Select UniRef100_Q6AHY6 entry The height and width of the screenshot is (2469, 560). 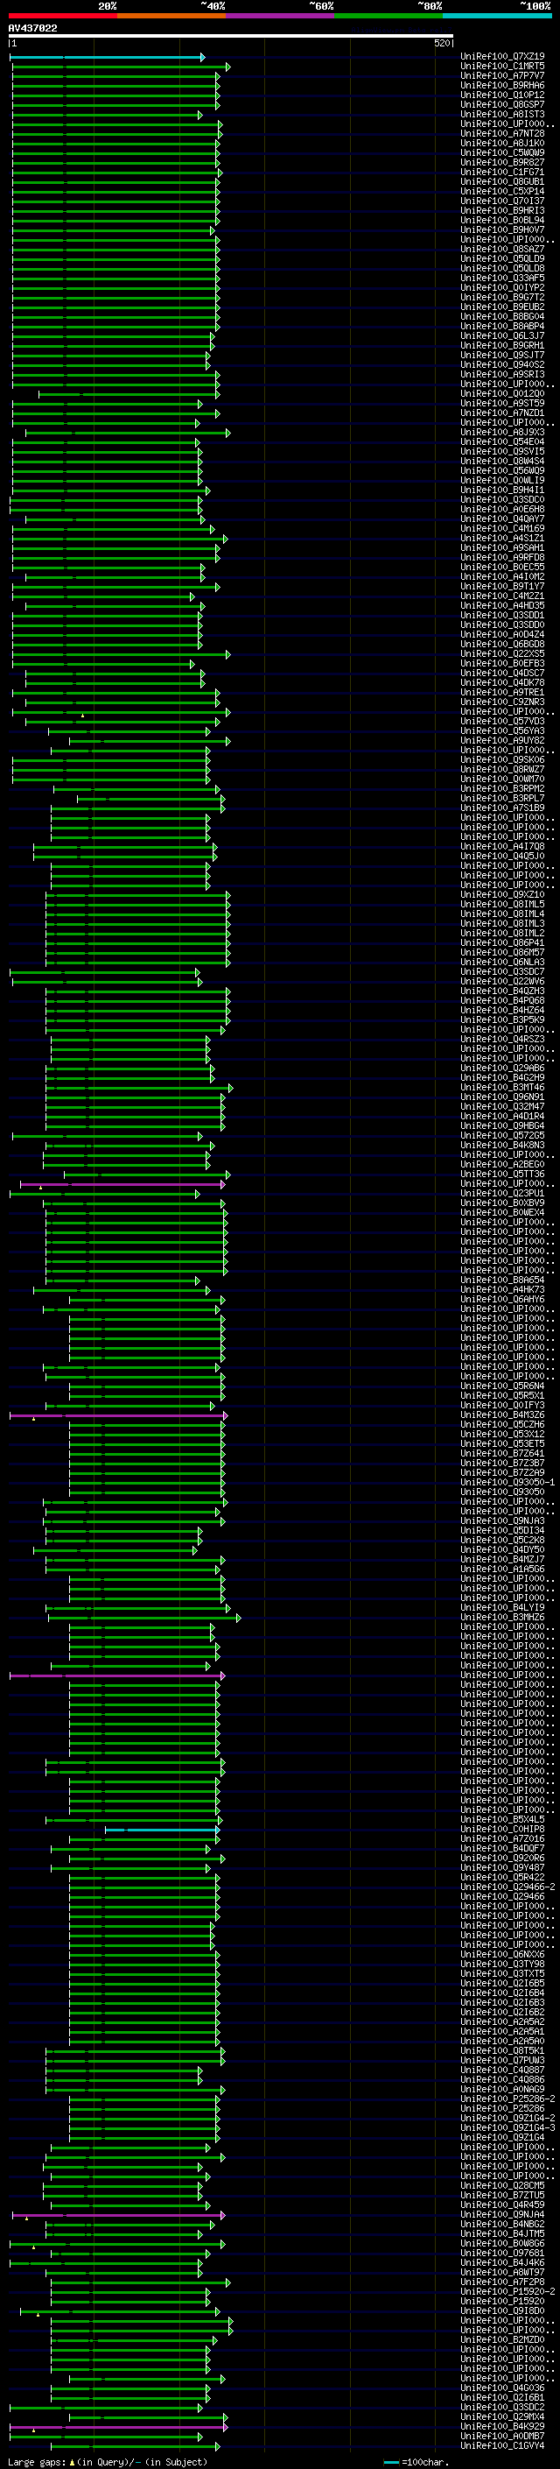(502, 1300)
